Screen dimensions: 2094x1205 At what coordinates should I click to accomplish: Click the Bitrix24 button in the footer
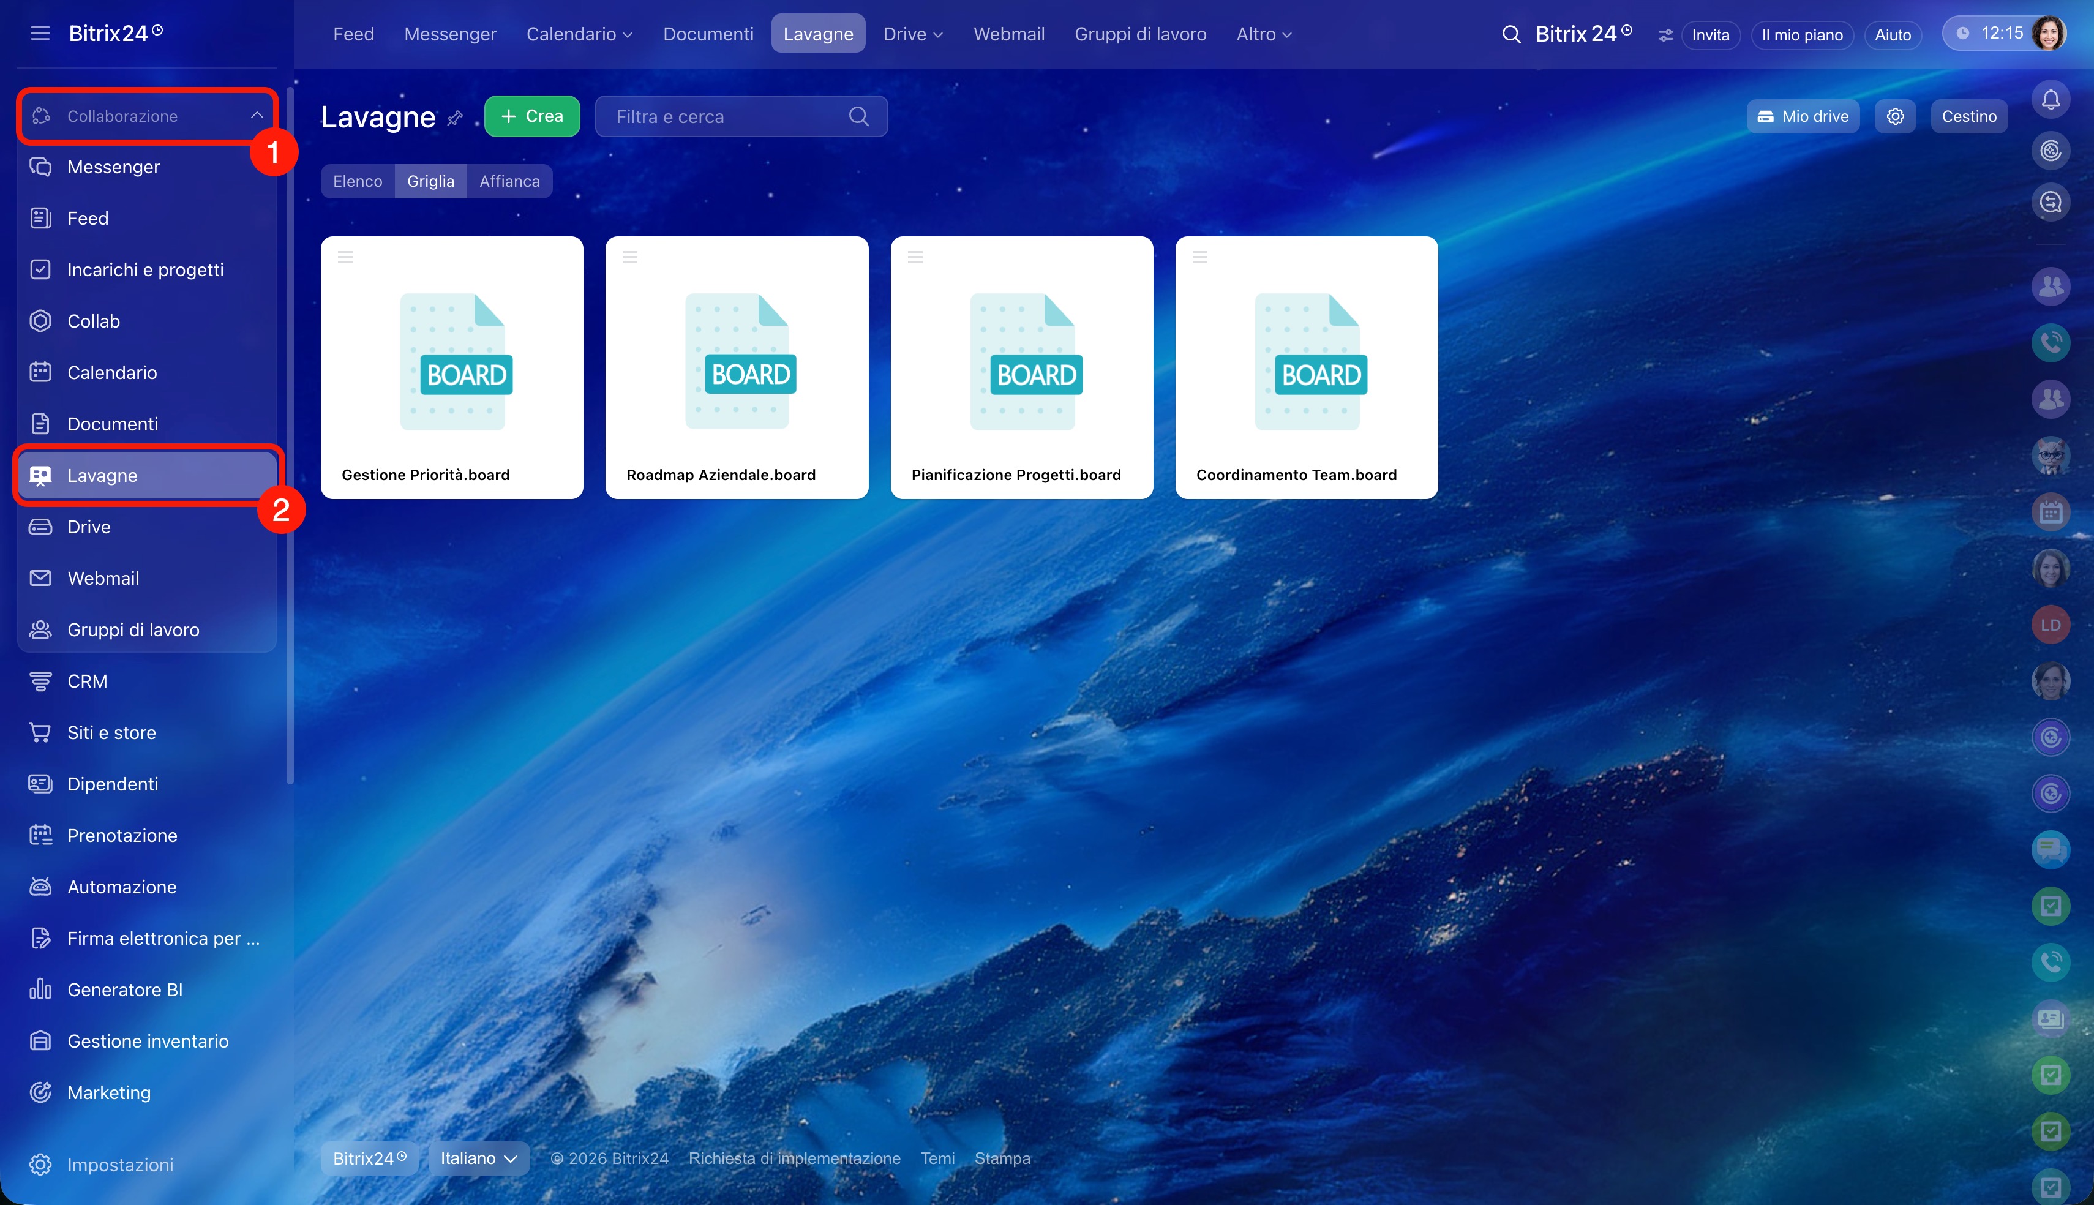click(369, 1158)
